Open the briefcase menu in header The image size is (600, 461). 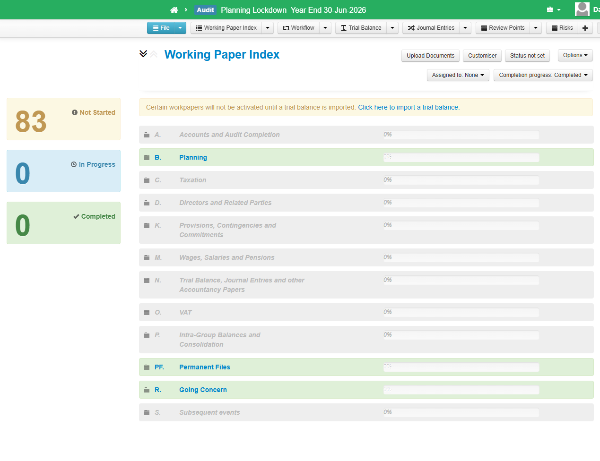coord(553,10)
